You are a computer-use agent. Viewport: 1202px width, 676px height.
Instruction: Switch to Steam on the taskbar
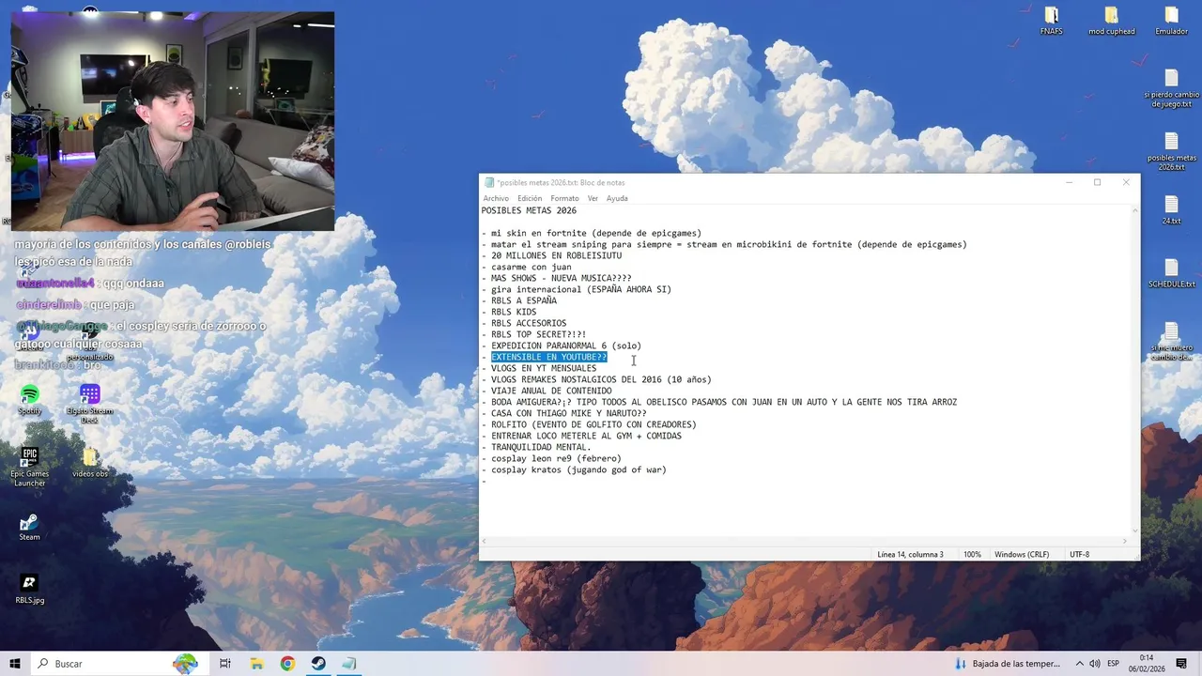tap(318, 663)
